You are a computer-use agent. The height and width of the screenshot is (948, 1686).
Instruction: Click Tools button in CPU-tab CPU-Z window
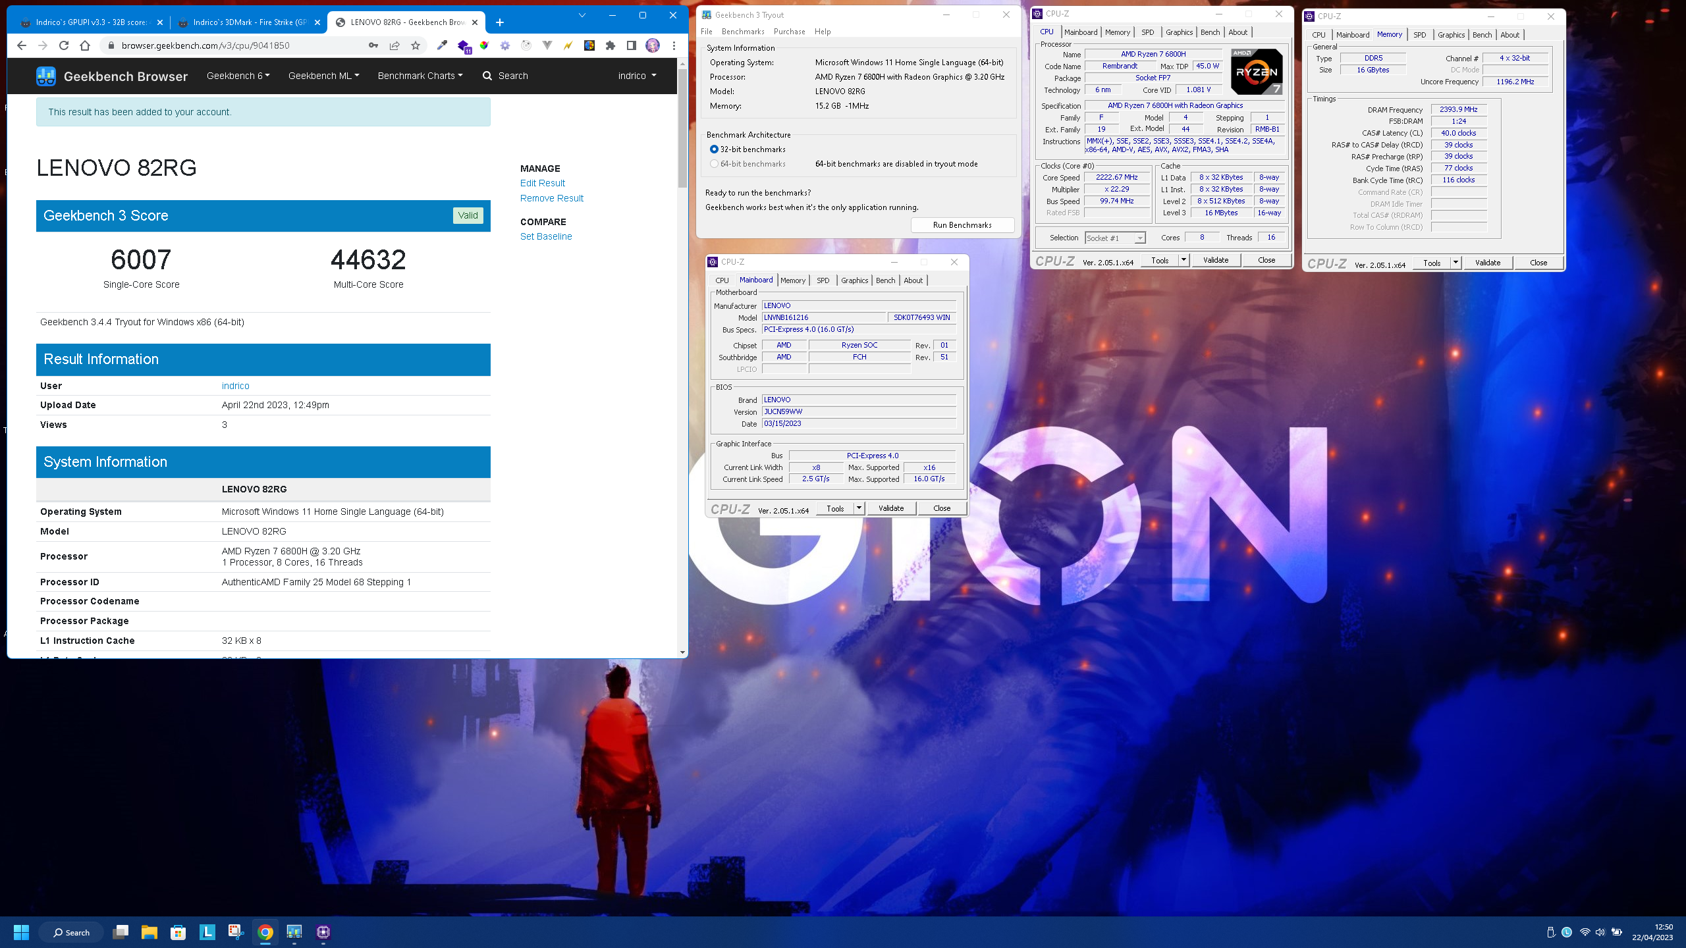click(x=1160, y=260)
